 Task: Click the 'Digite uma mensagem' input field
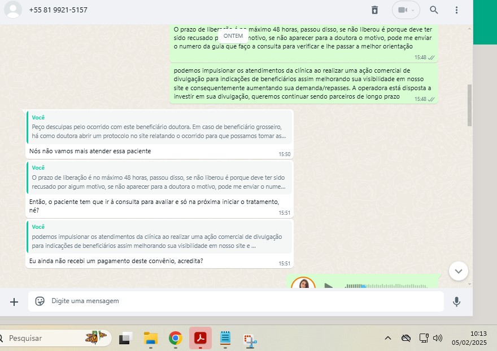point(243,301)
